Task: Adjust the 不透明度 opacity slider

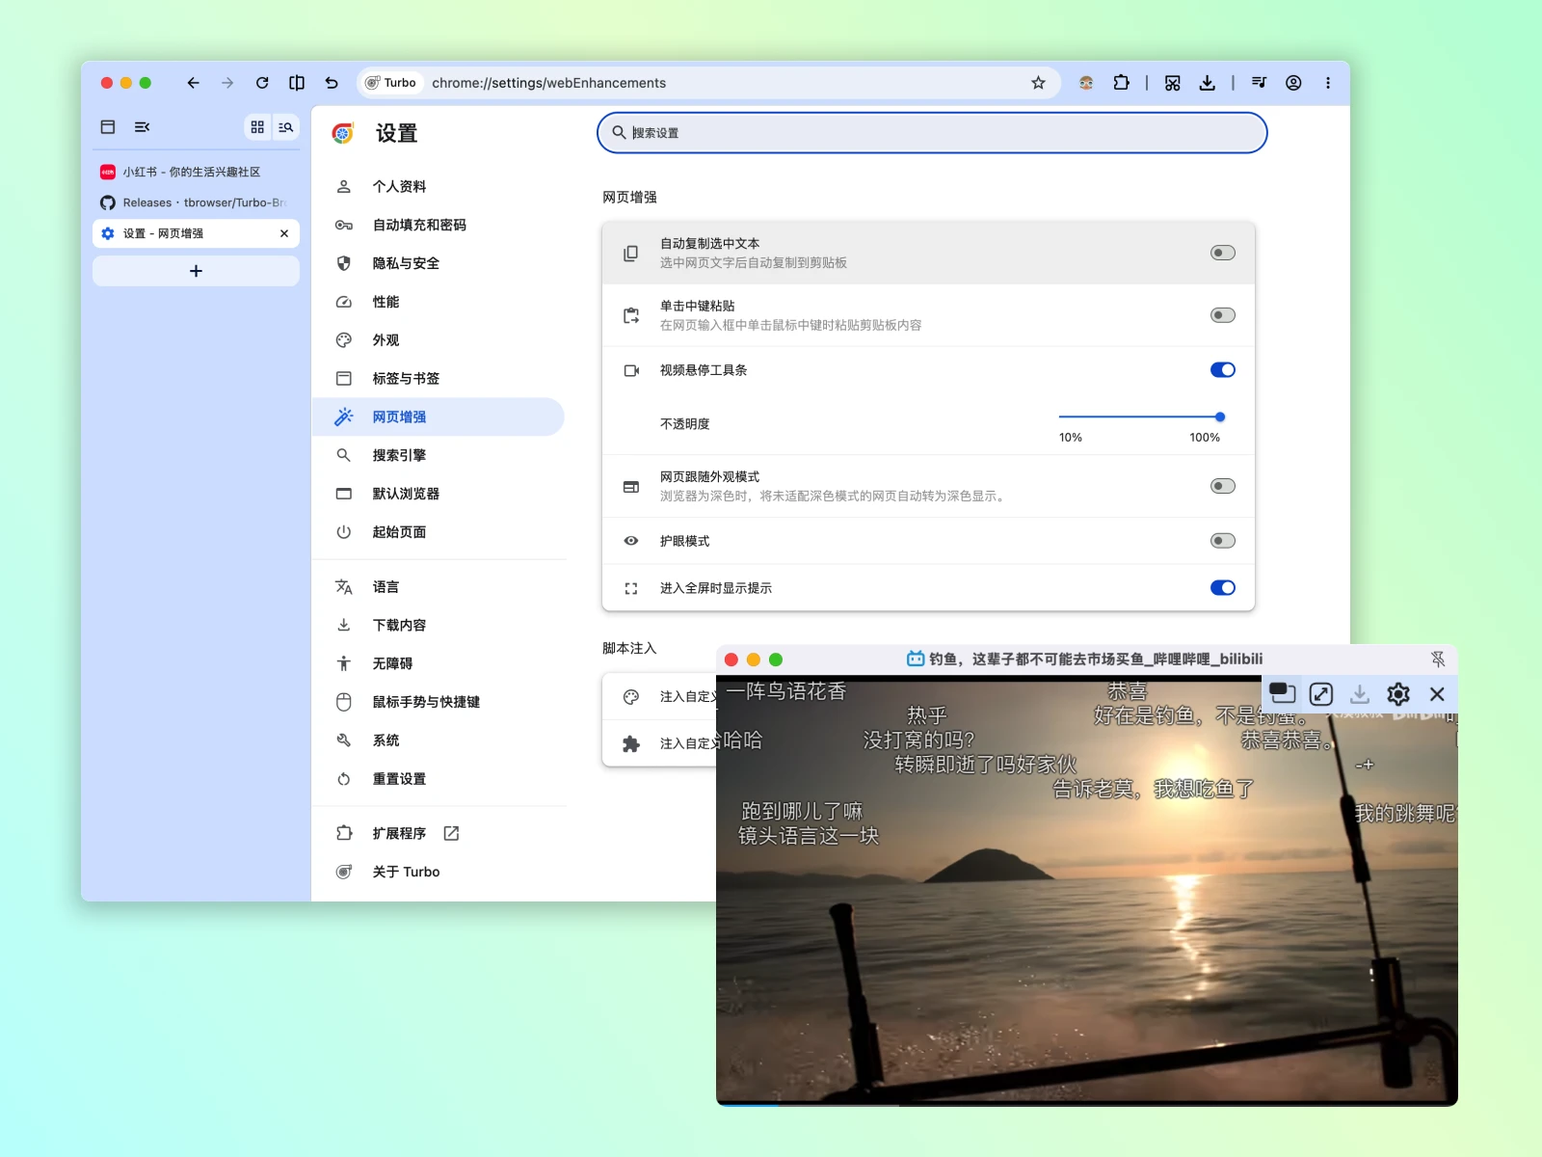Action: coord(1139,417)
